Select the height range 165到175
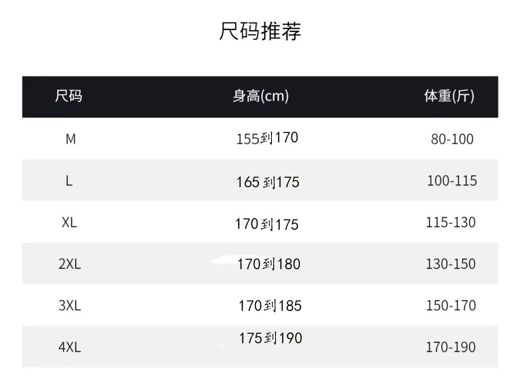Viewport: 519px width, 383px height. (x=268, y=182)
